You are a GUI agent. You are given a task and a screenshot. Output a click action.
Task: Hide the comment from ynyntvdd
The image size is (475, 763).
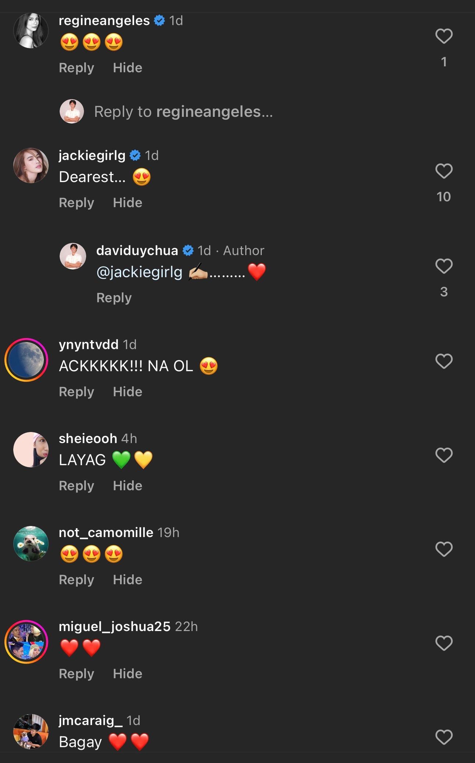[127, 392]
